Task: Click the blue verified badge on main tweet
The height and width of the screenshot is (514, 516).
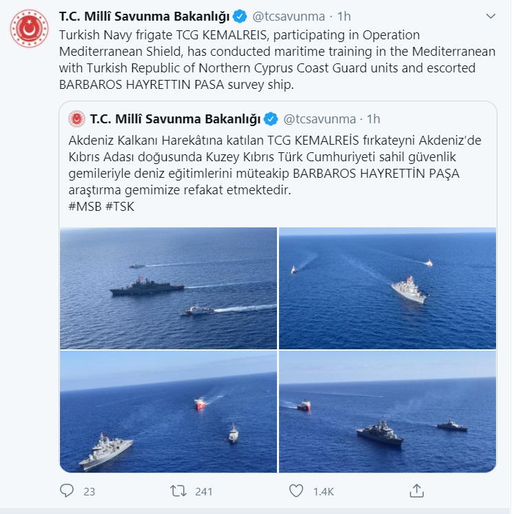Action: click(x=240, y=17)
